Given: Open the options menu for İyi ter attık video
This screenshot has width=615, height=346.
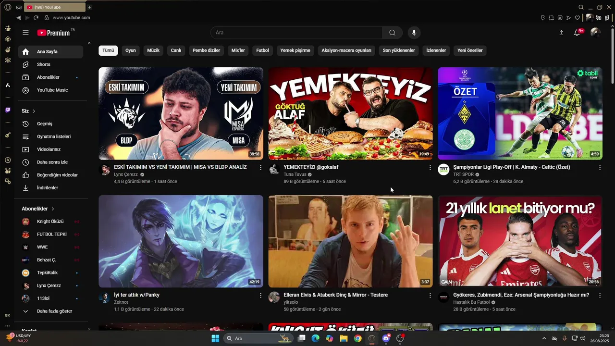Looking at the screenshot, I should 261,296.
